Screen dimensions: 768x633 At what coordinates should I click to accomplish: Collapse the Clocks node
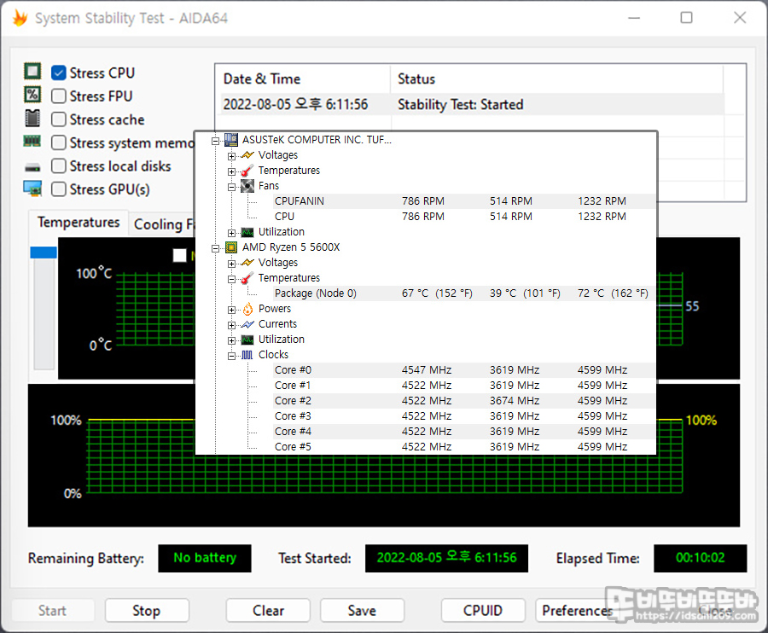[231, 356]
